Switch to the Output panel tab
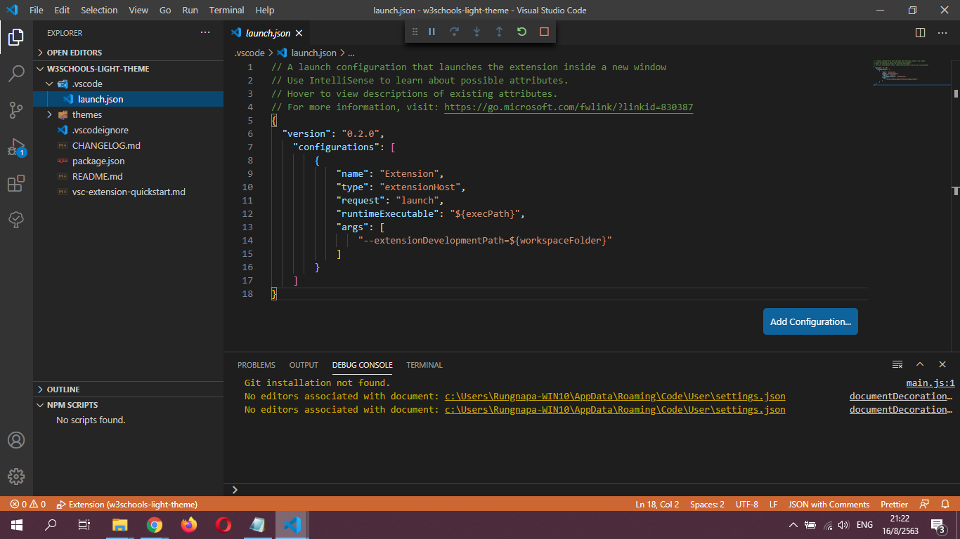The height and width of the screenshot is (539, 960). click(x=304, y=365)
